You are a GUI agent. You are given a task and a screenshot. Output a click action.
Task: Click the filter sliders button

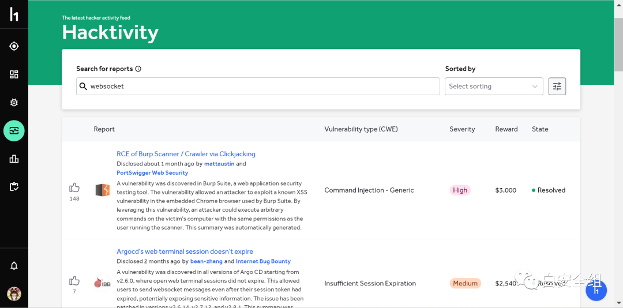pyautogui.click(x=557, y=87)
